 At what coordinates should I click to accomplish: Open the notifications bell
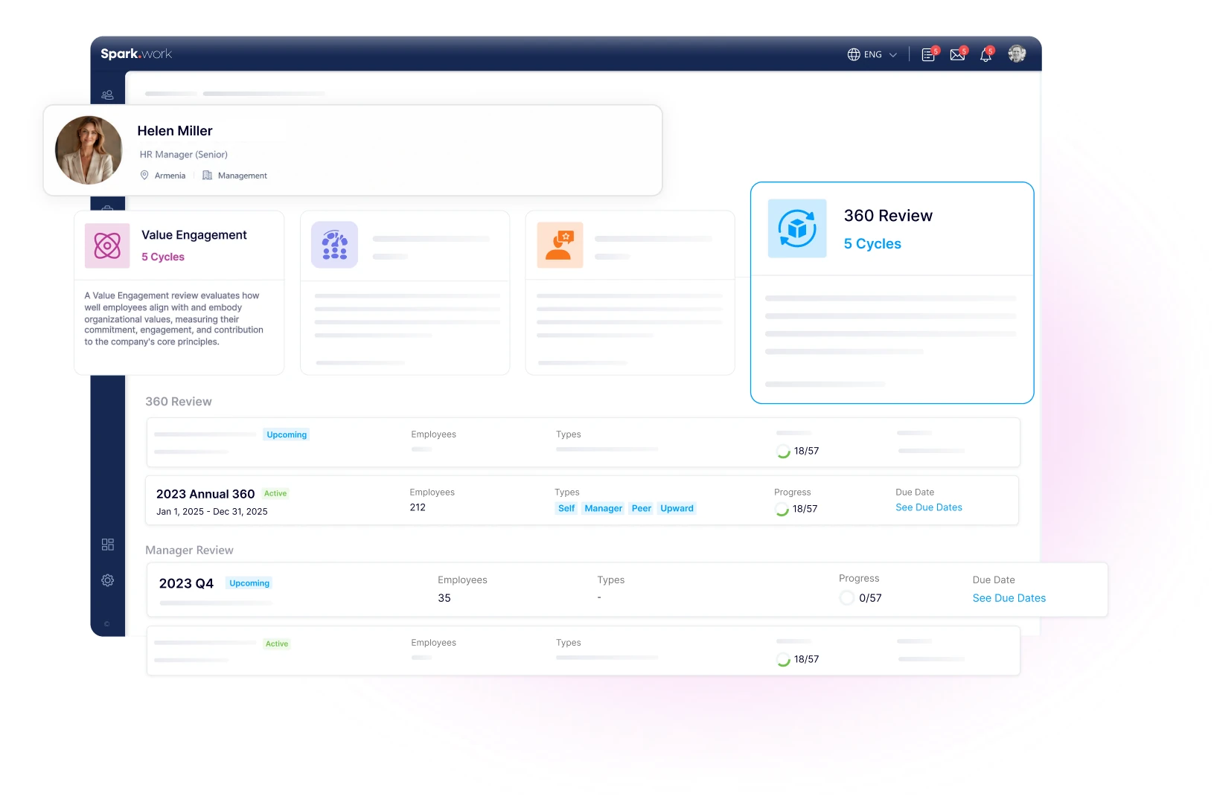[986, 54]
